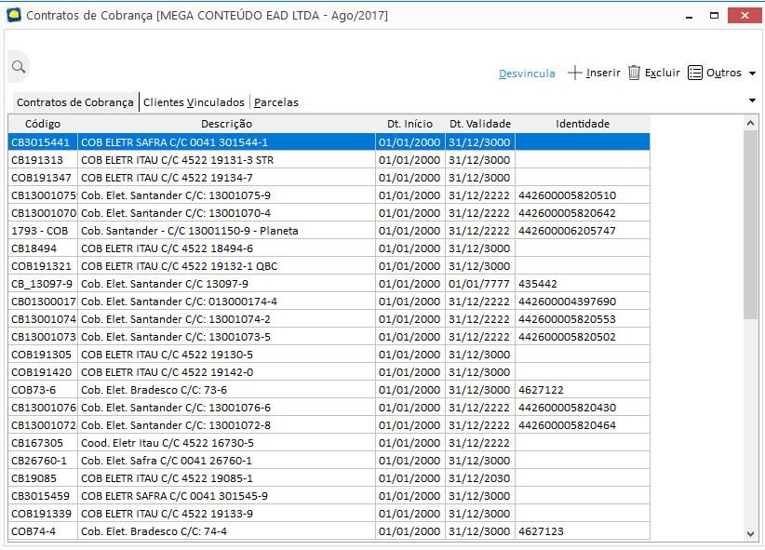The height and width of the screenshot is (550, 765).
Task: Click the vertical scrollbar thumb
Action: point(750,224)
